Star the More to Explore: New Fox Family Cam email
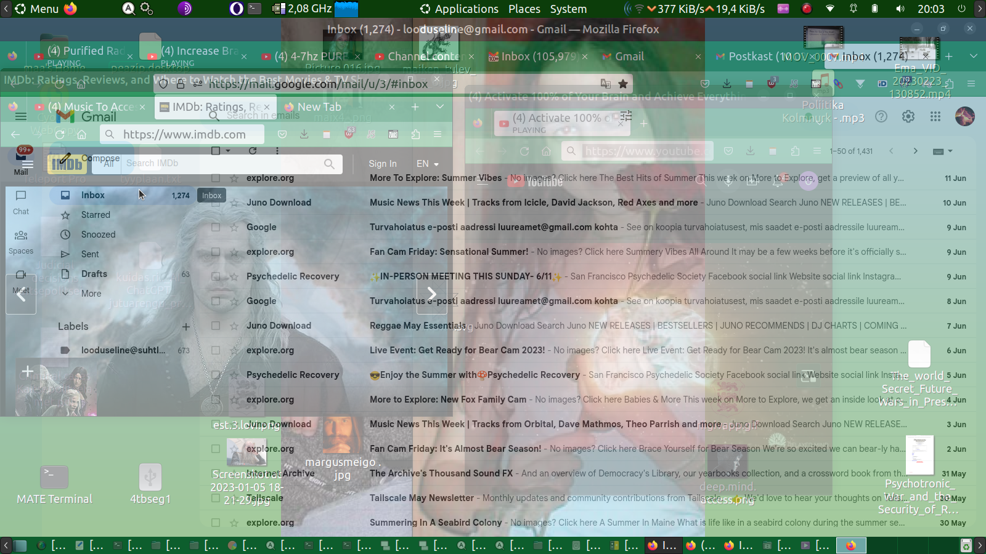Image resolution: width=986 pixels, height=554 pixels. 234,399
